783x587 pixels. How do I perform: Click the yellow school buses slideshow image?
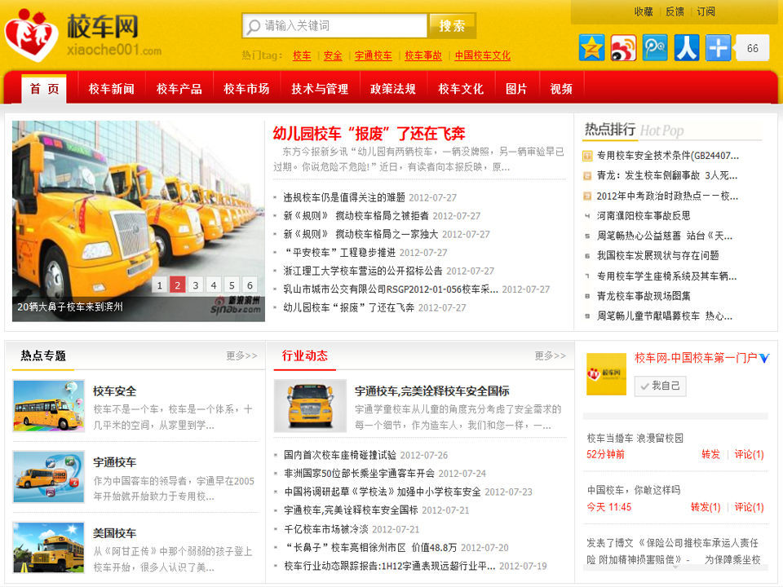click(139, 221)
